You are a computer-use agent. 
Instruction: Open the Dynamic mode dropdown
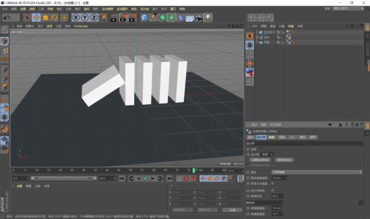point(267,155)
